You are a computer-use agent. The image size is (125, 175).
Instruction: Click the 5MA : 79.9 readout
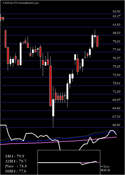coord(14,156)
